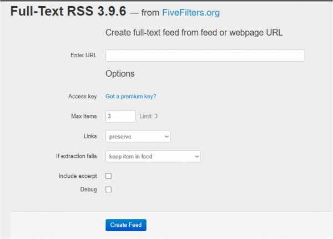Image resolution: width=333 pixels, height=239 pixels.
Task: Expand the Links dropdown showing "preserve"
Action: [138, 136]
